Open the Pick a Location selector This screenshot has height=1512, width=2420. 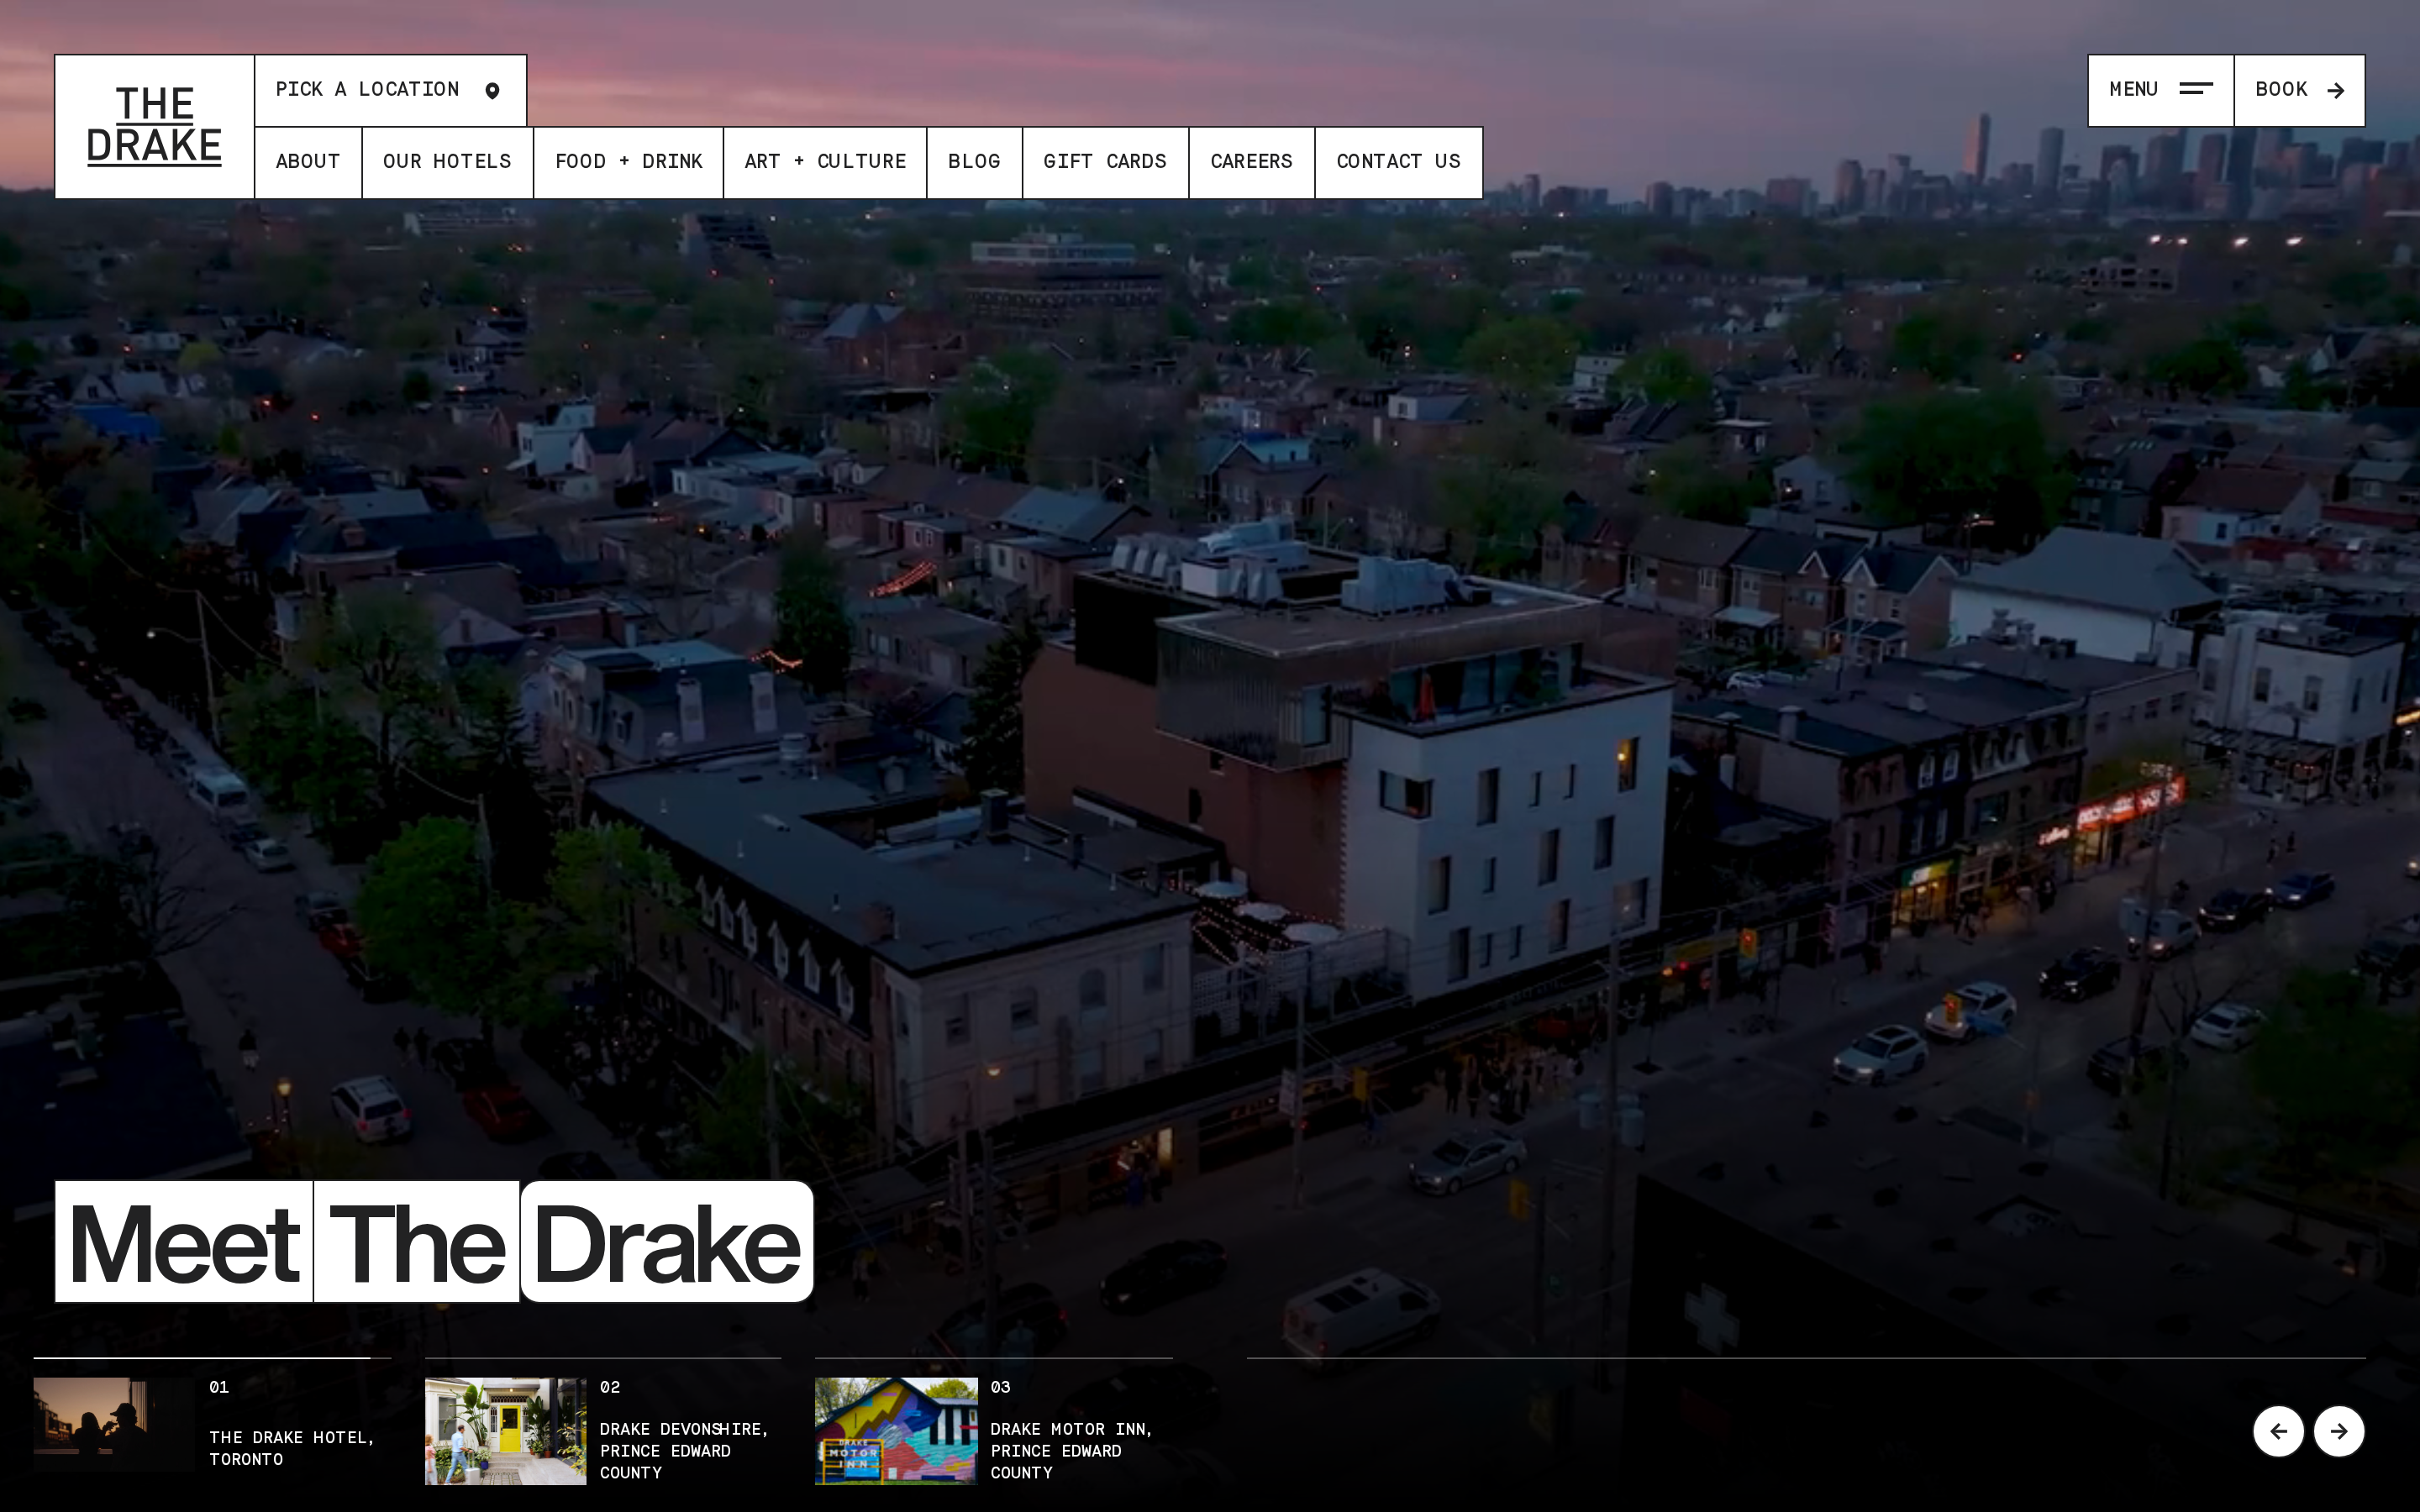[x=391, y=91]
